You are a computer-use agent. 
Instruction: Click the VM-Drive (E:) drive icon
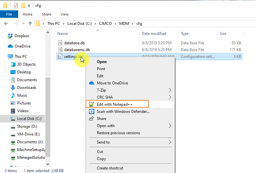[x=13, y=135]
